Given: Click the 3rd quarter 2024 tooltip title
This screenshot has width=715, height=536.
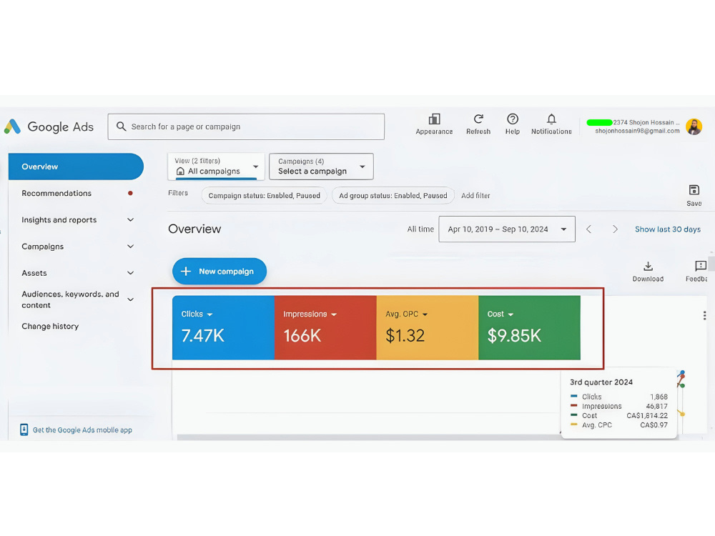Looking at the screenshot, I should pos(601,382).
